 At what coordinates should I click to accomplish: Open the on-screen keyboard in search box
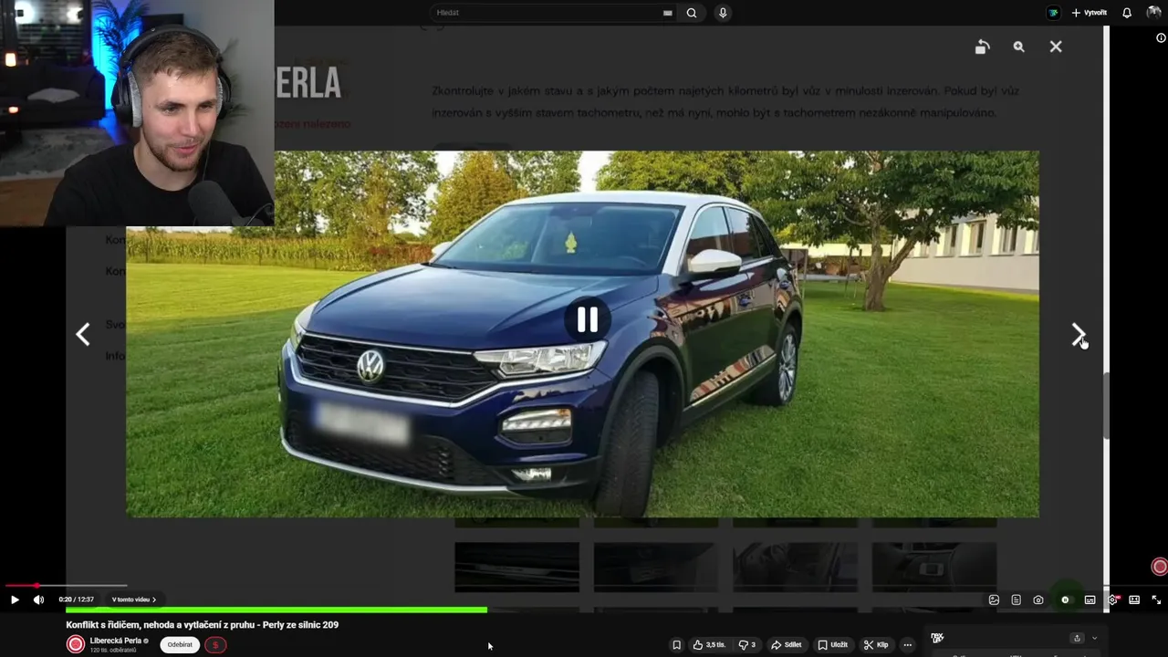click(668, 13)
